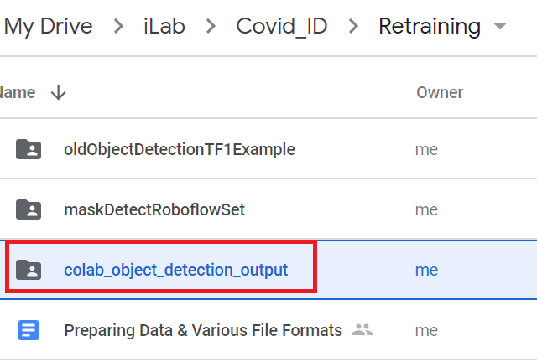Open the Retraining folder dropdown arrow

point(501,27)
